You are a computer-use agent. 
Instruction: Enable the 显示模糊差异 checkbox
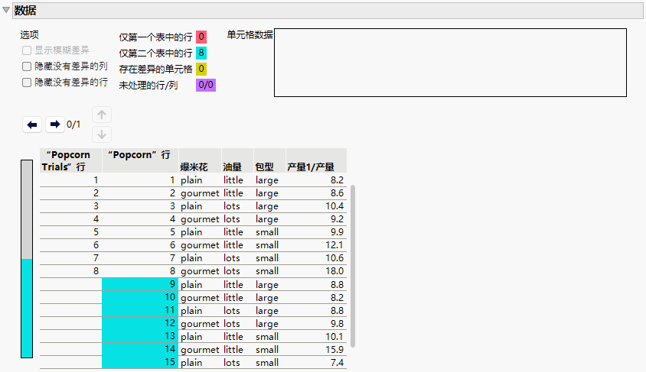[27, 50]
